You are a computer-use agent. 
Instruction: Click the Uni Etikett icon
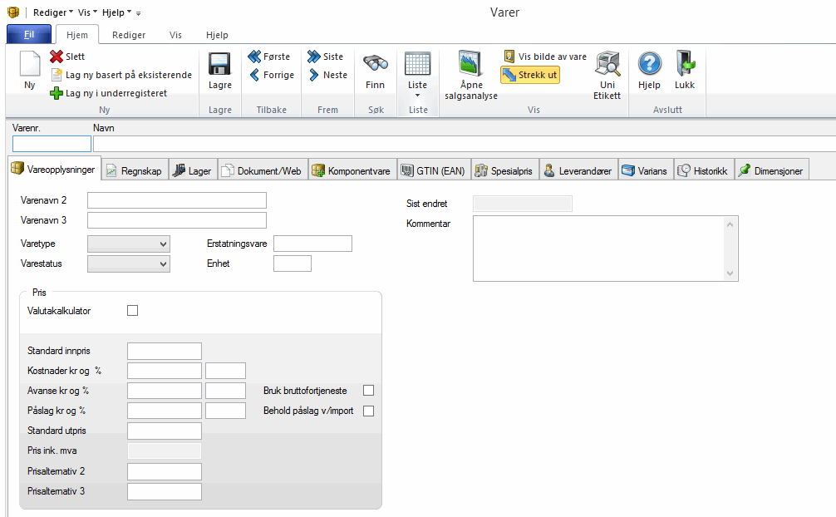607,66
